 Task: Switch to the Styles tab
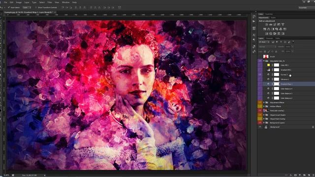pyautogui.click(x=273, y=18)
